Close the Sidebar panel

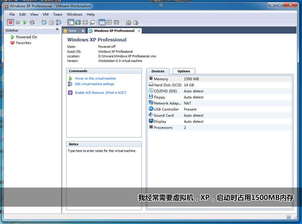pos(57,29)
